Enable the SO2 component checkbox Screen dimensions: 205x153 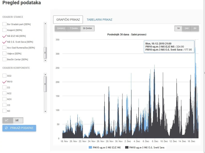(4, 76)
